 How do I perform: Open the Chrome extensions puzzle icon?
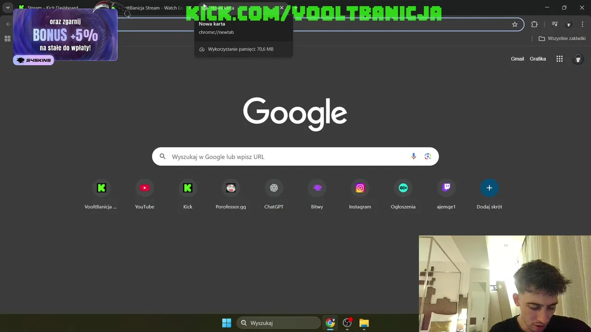pyautogui.click(x=535, y=24)
